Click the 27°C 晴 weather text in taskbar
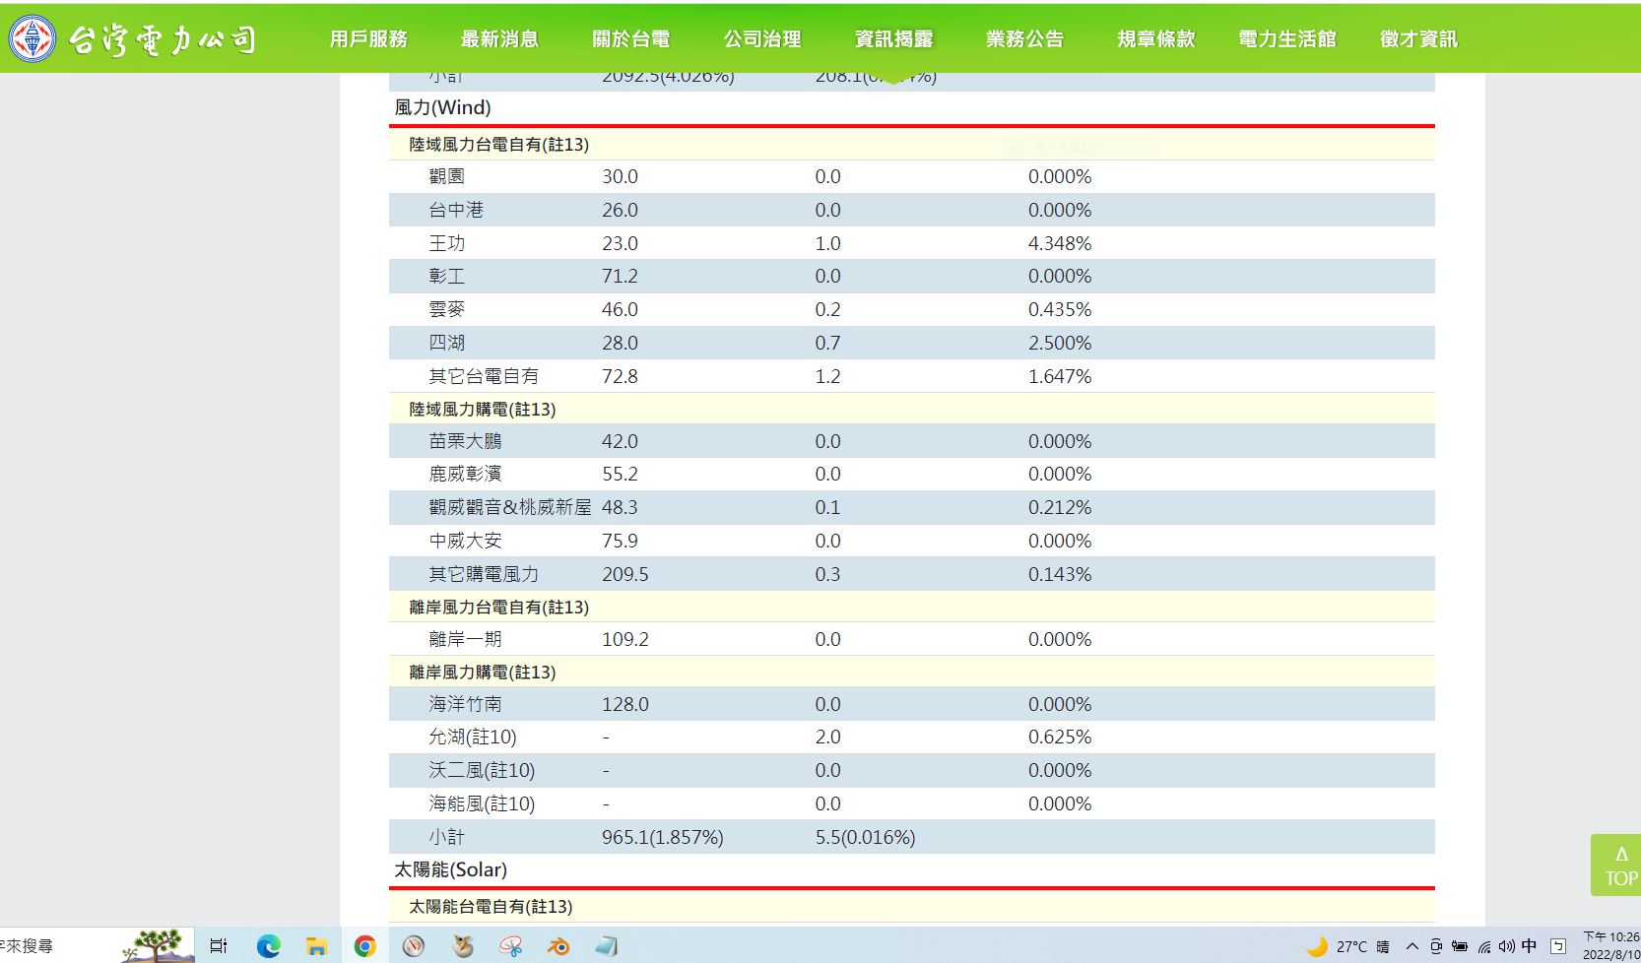This screenshot has height=963, width=1641. click(1362, 946)
